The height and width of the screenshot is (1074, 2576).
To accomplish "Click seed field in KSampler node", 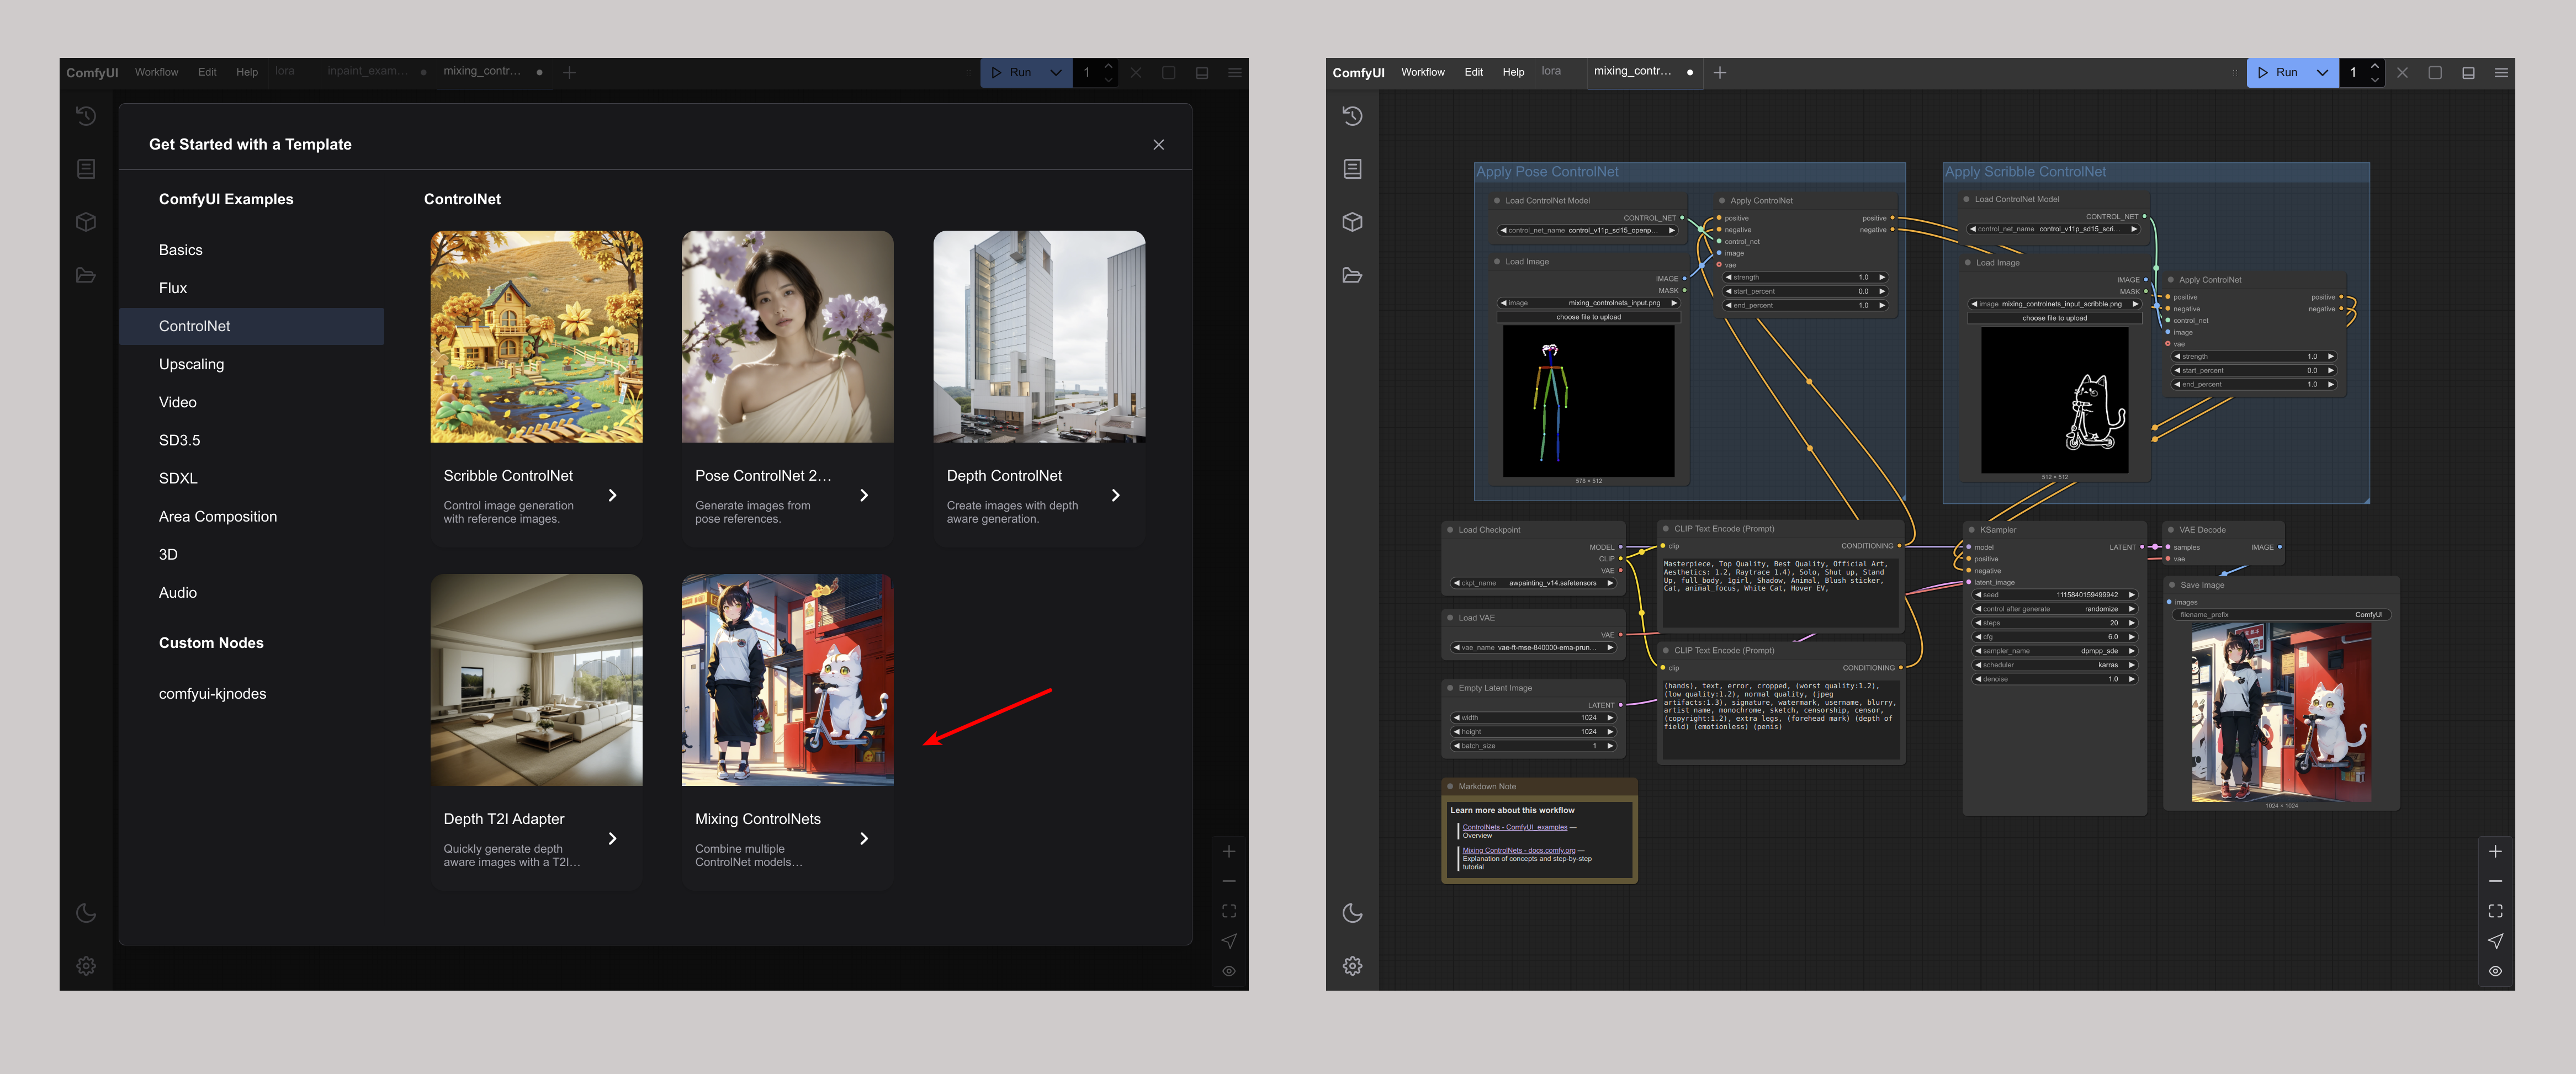I will (x=2054, y=595).
